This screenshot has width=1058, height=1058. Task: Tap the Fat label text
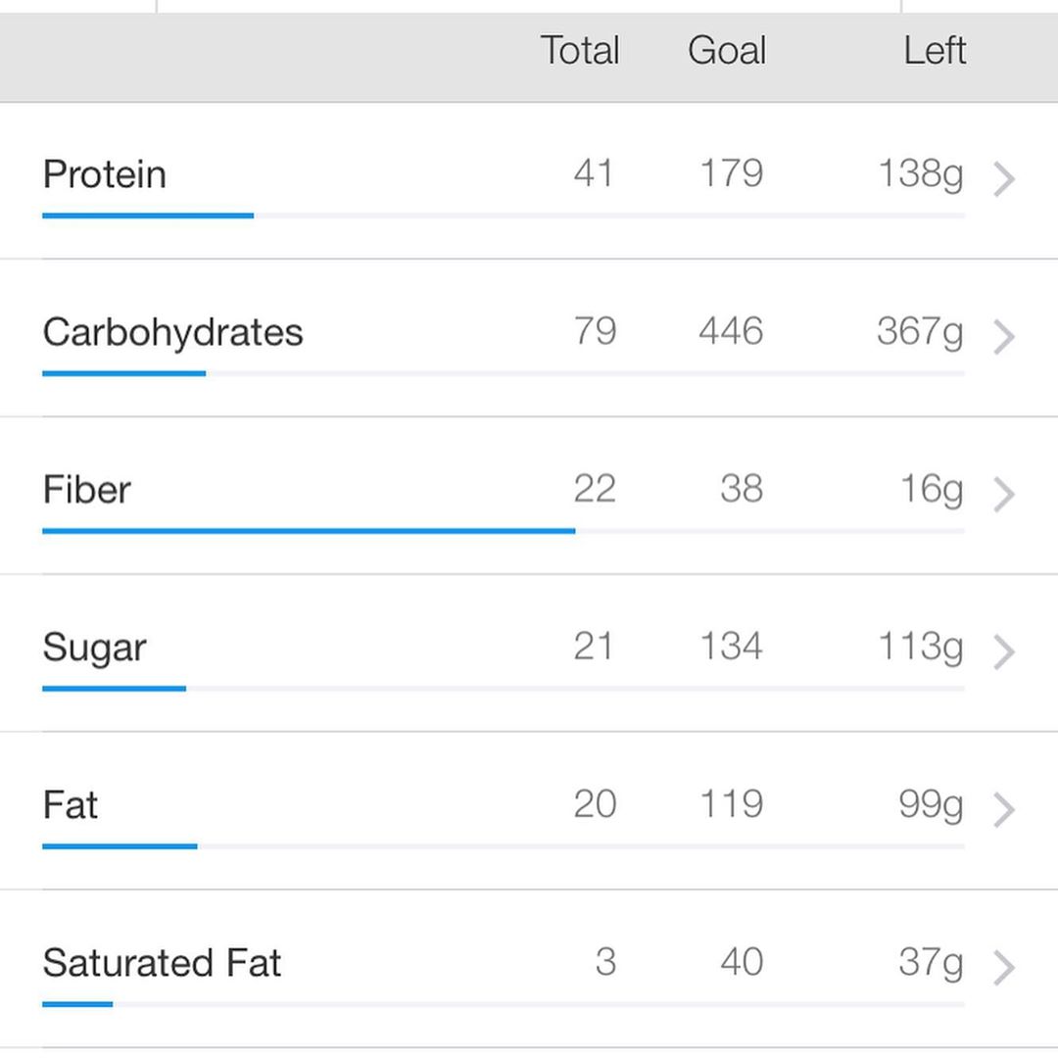(x=71, y=805)
